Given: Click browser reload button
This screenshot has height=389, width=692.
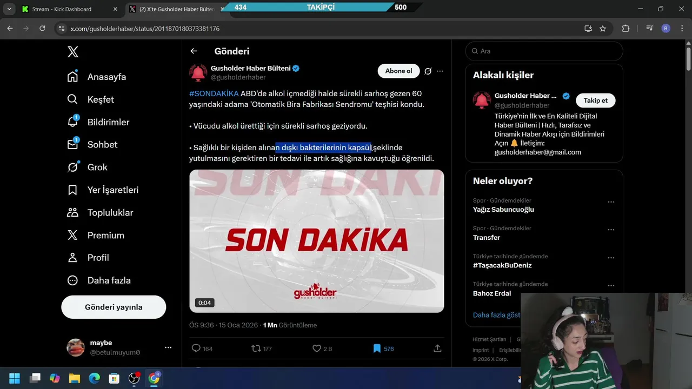Looking at the screenshot, I should pyautogui.click(x=42, y=29).
